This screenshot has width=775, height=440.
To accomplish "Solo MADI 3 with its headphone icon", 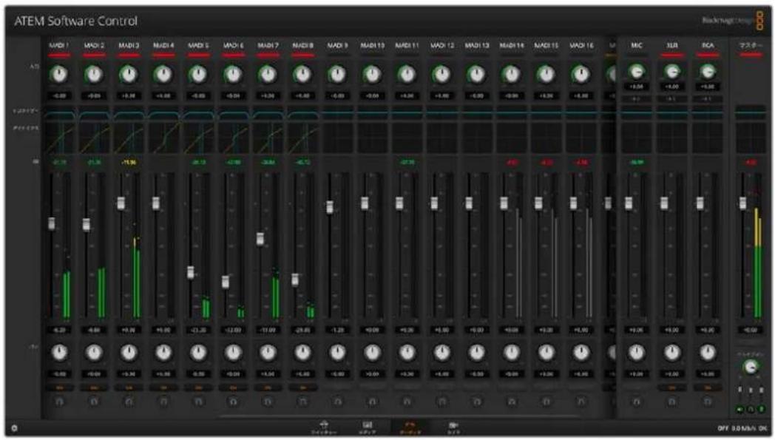I will coord(129,402).
